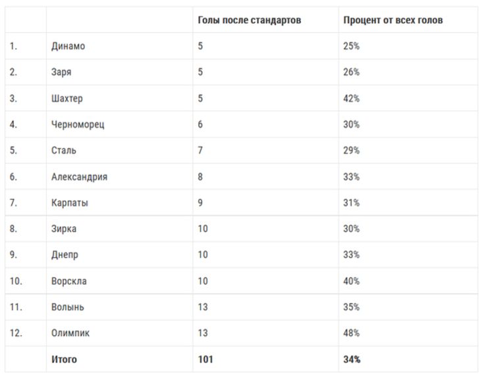Click the Ворскла team name
The width and height of the screenshot is (484, 378).
point(69,281)
